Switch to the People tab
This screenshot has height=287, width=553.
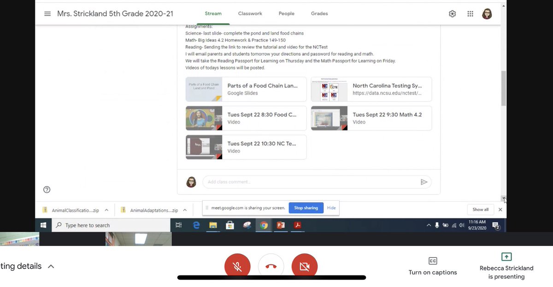click(x=286, y=14)
